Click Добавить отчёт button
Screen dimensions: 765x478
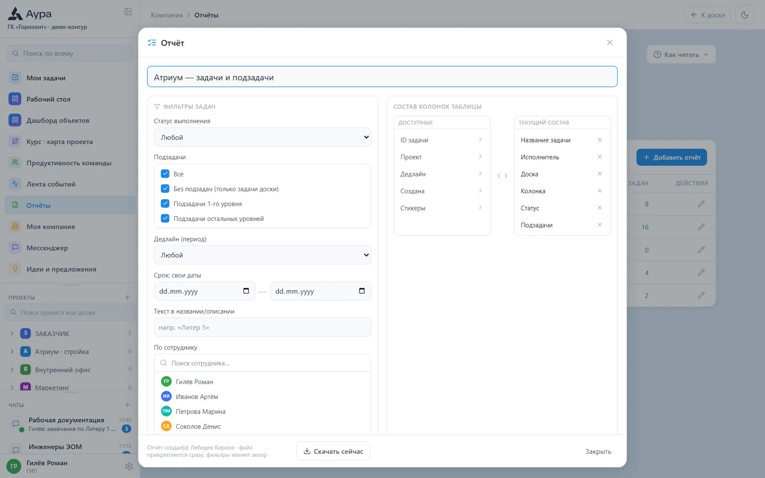pos(671,157)
